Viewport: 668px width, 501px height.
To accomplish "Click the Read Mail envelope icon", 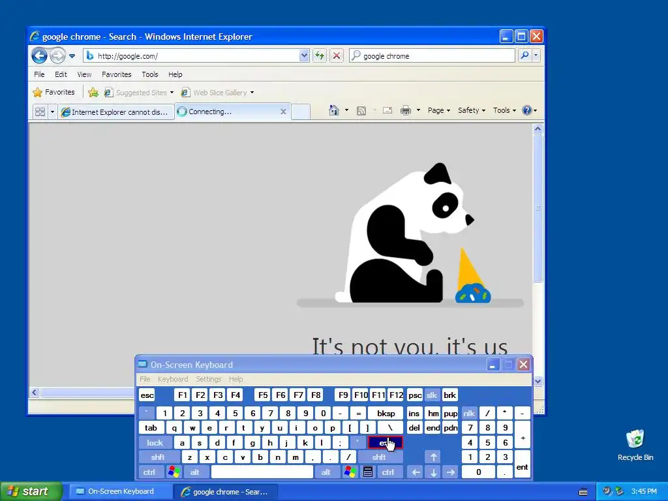I will 387,110.
